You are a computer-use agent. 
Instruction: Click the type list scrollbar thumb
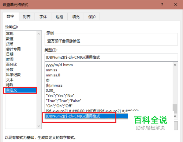[x=175, y=109]
